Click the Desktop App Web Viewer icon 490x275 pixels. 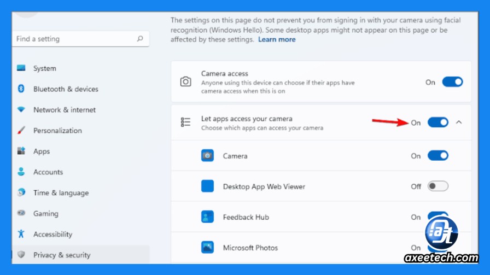[207, 186]
